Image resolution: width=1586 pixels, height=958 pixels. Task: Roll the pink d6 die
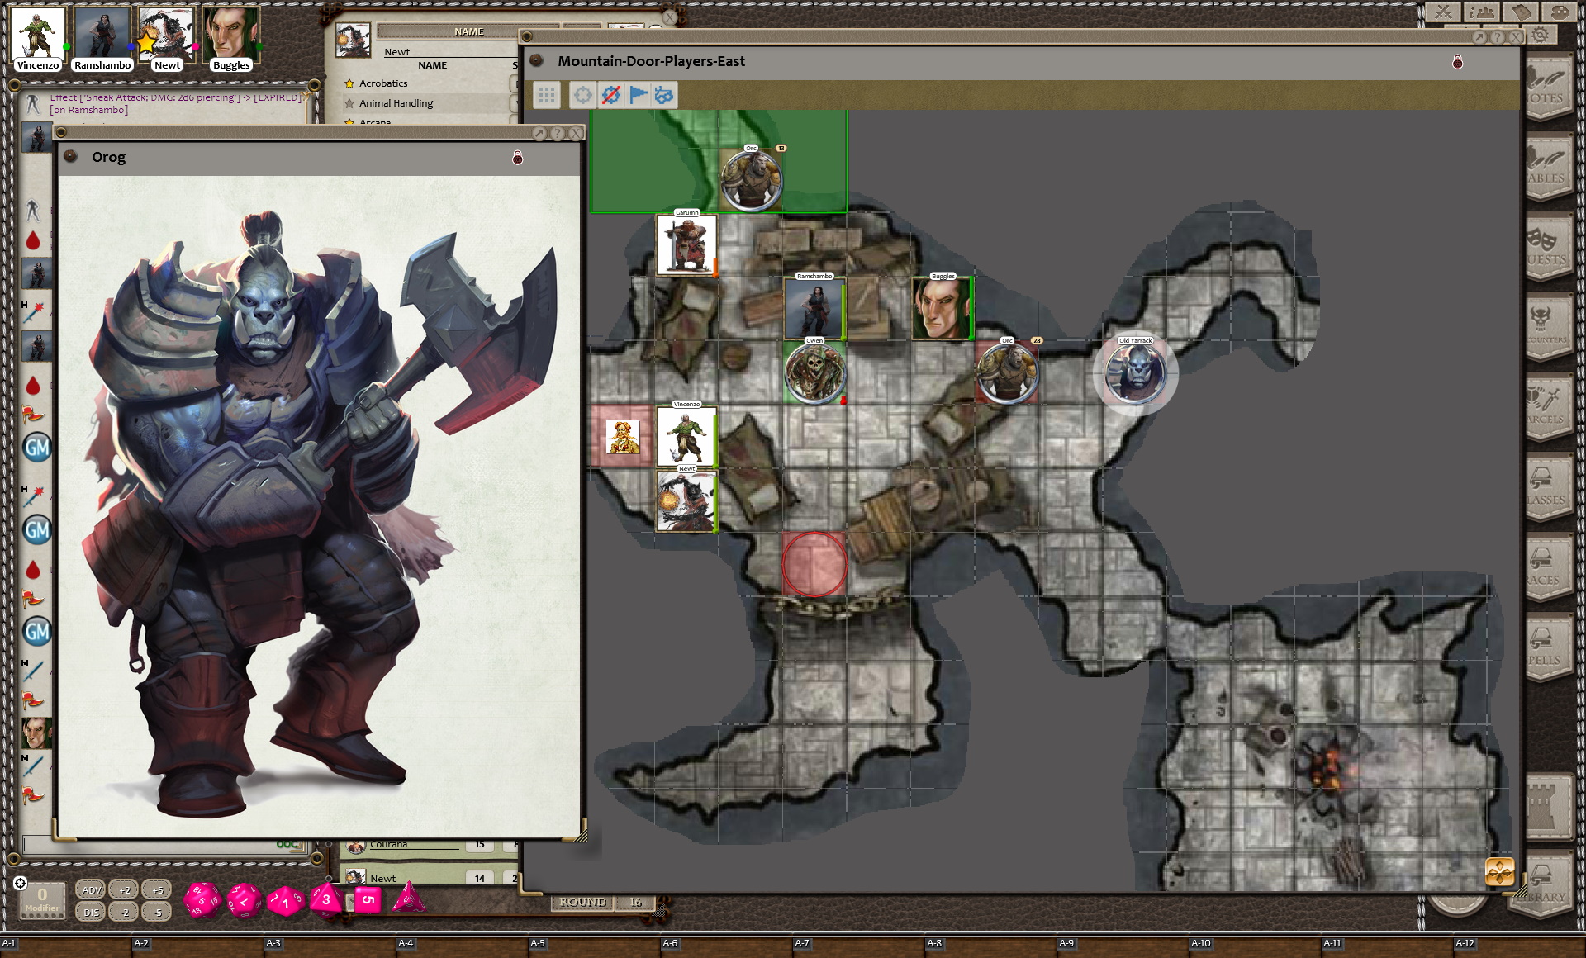pos(368,899)
